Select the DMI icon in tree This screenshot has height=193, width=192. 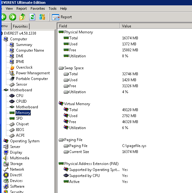pos(12,56)
